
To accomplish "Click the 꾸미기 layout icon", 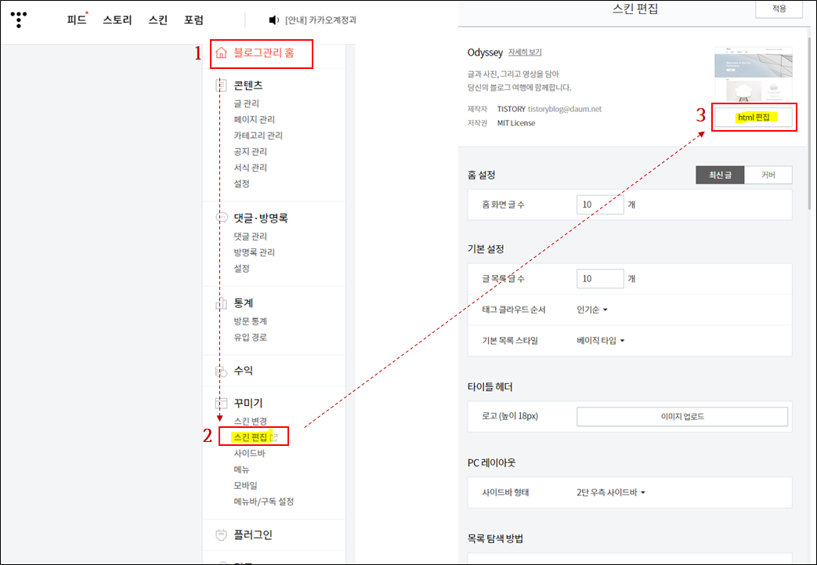I will [x=222, y=404].
